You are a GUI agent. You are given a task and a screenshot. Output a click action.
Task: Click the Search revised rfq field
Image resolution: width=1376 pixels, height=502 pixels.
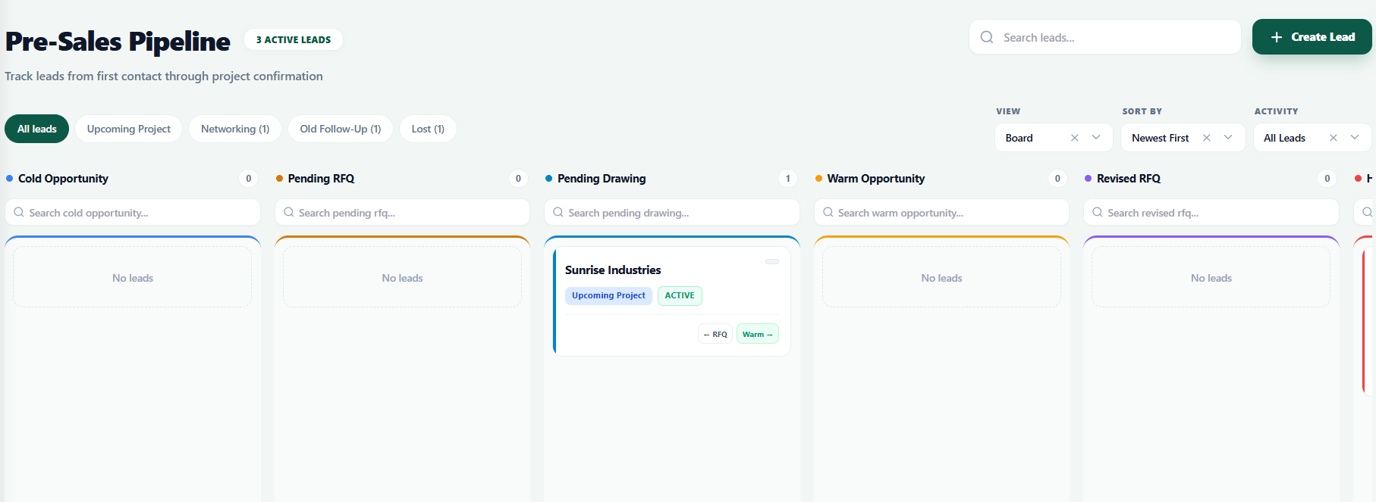pyautogui.click(x=1211, y=213)
